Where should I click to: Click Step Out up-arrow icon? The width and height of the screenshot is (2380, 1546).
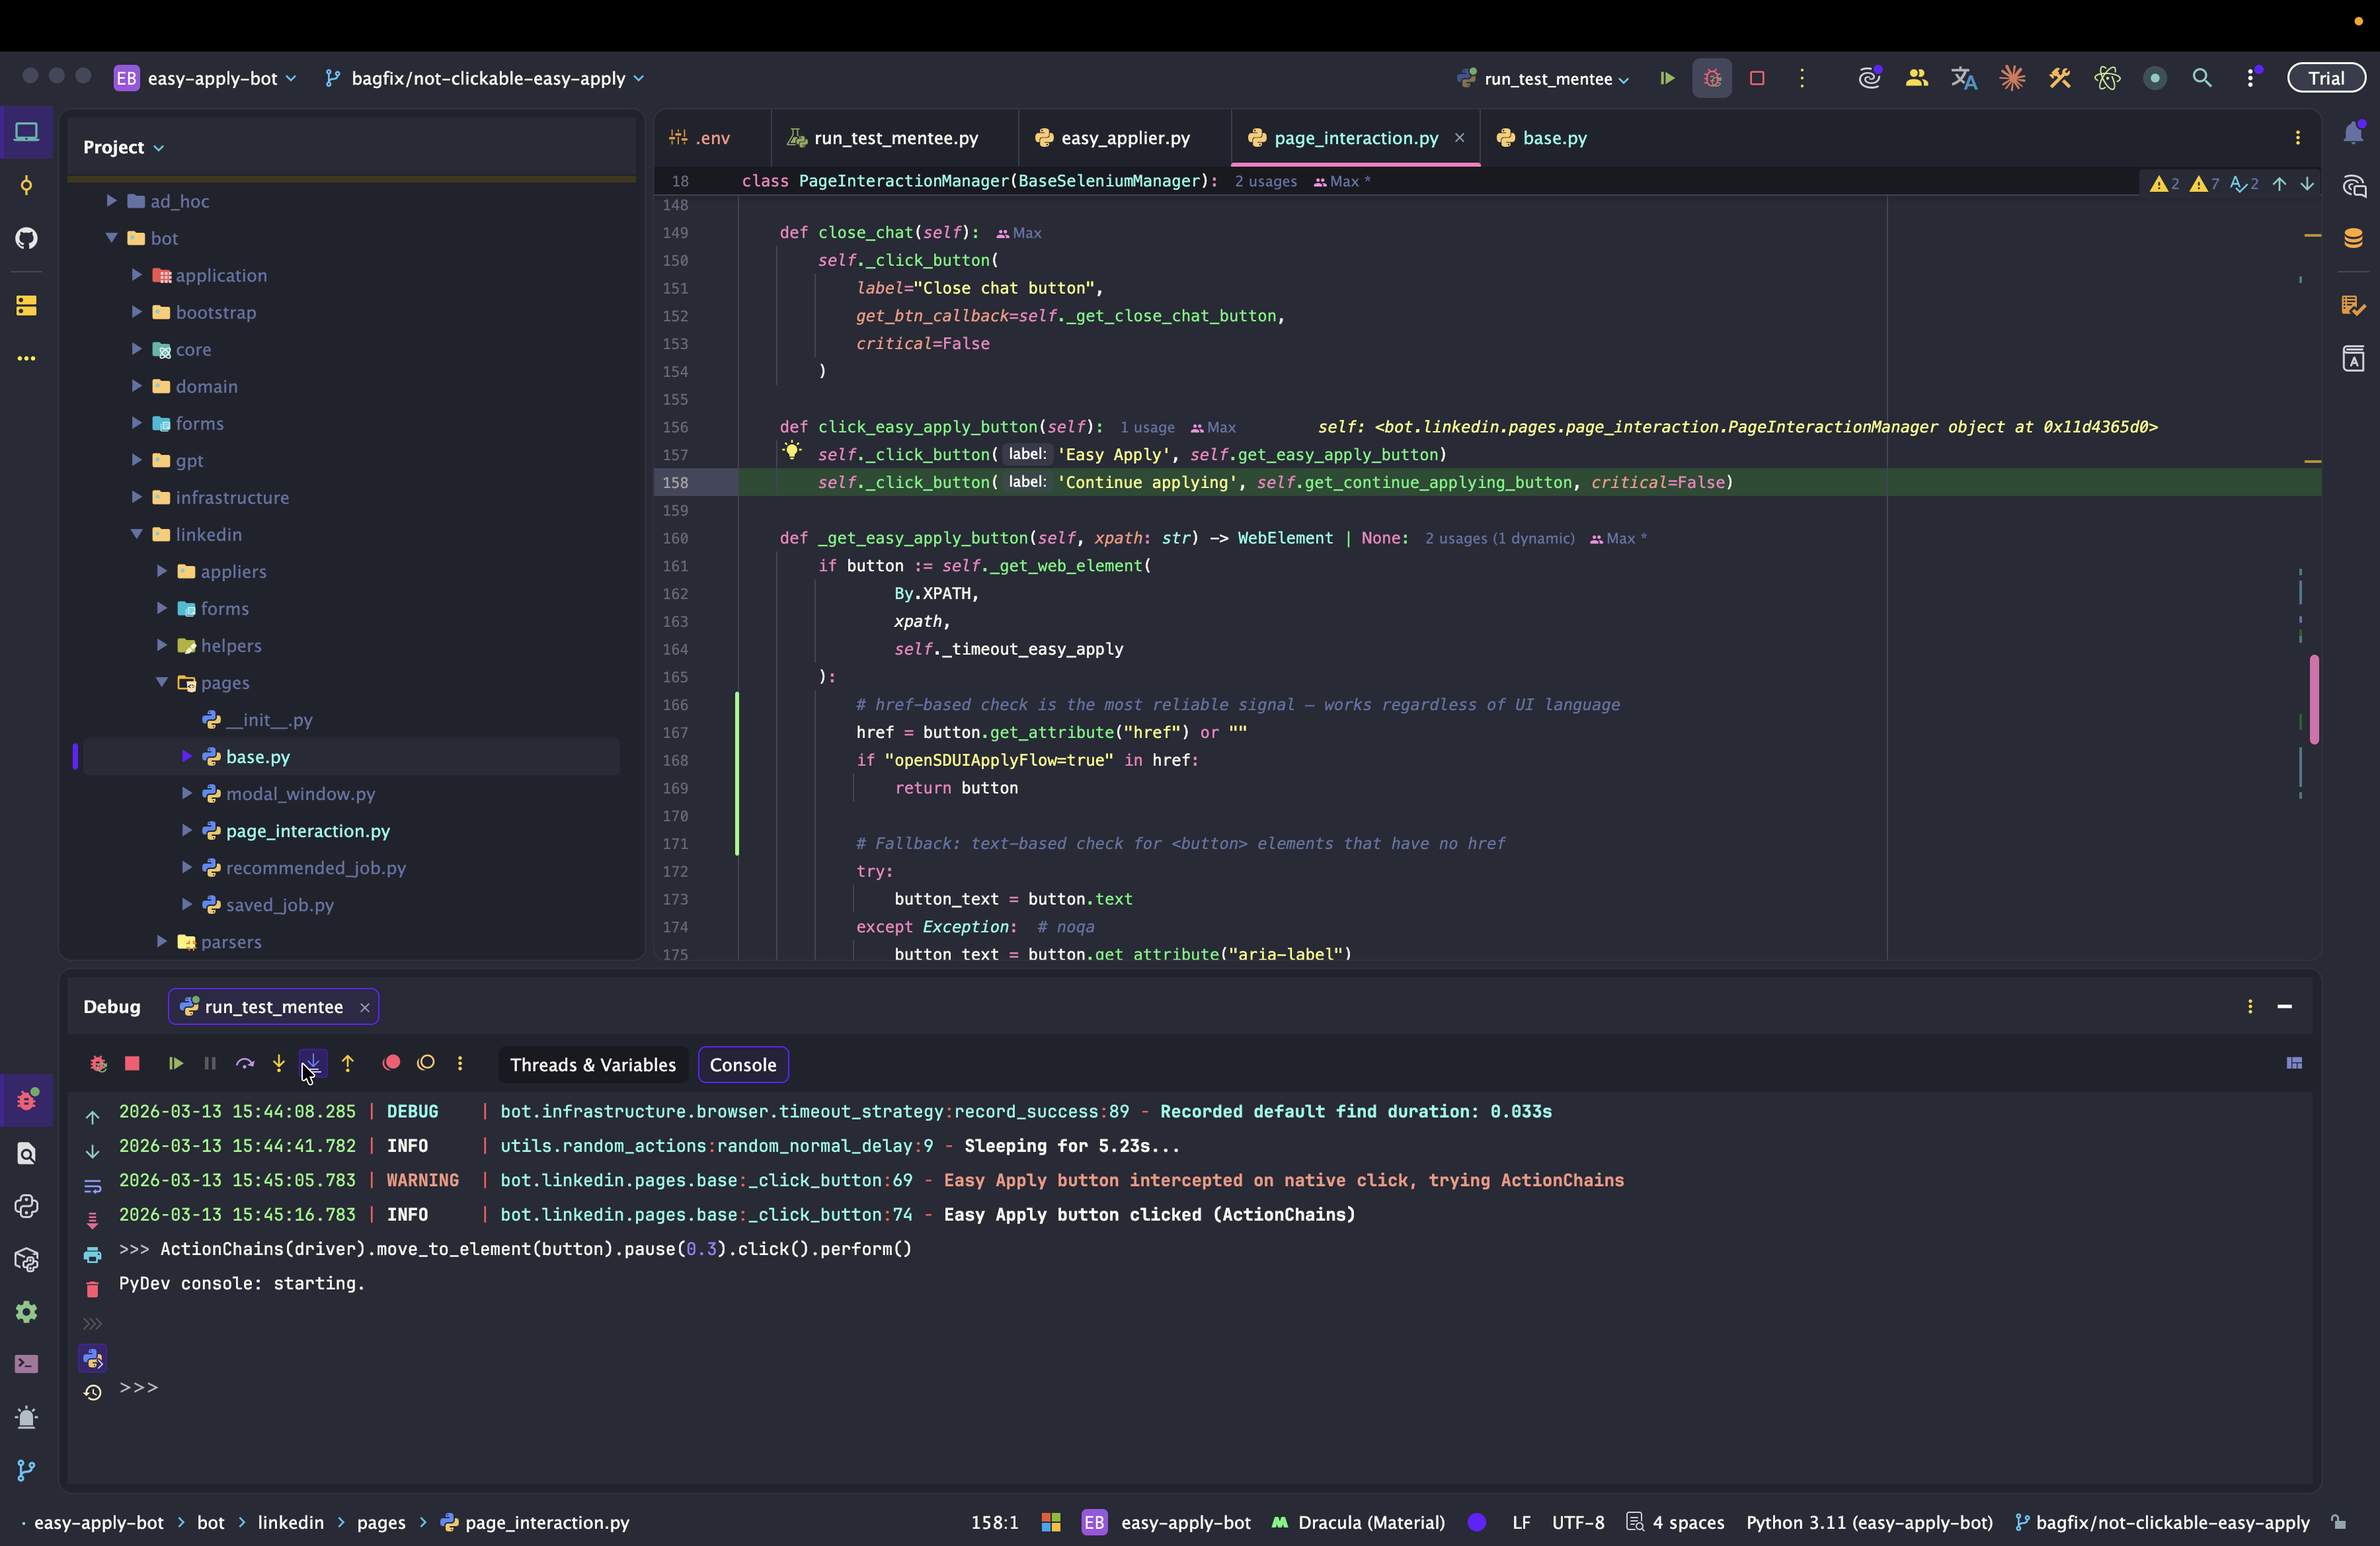[348, 1064]
